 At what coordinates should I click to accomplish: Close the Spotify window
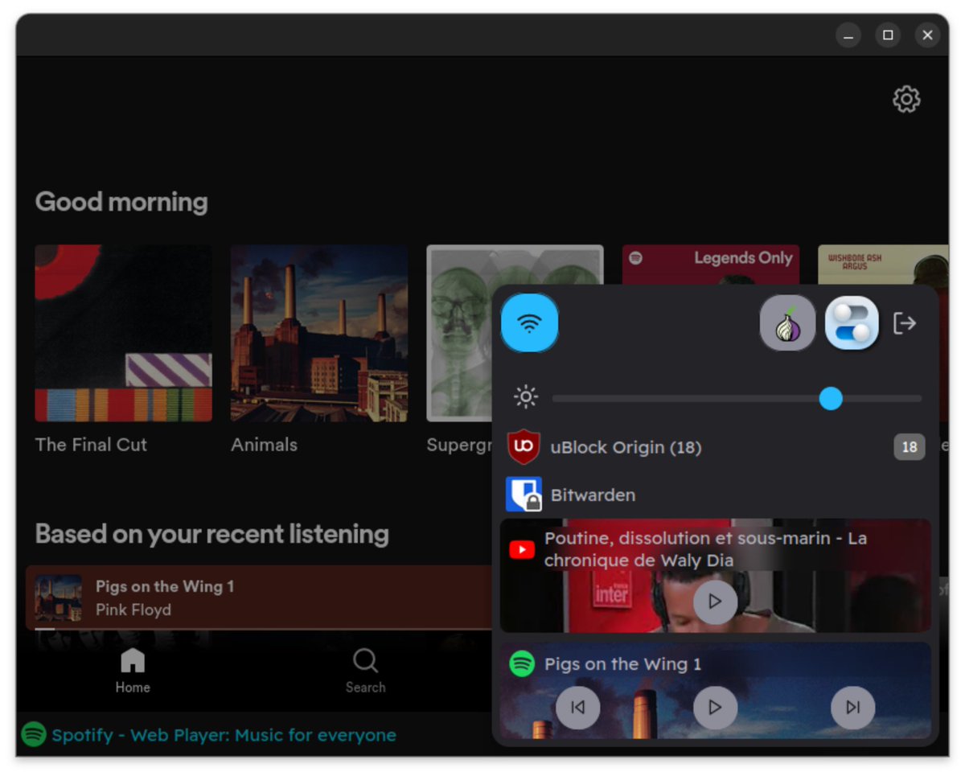(927, 35)
